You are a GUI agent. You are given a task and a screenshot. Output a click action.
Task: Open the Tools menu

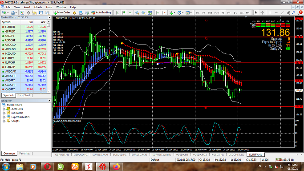pyautogui.click(x=49, y=7)
